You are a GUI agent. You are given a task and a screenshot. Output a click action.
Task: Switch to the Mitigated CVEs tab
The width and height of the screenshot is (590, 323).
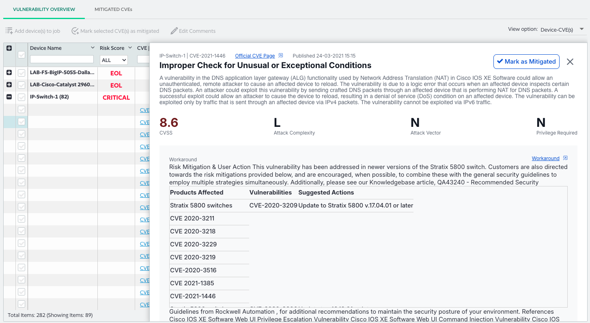click(113, 9)
